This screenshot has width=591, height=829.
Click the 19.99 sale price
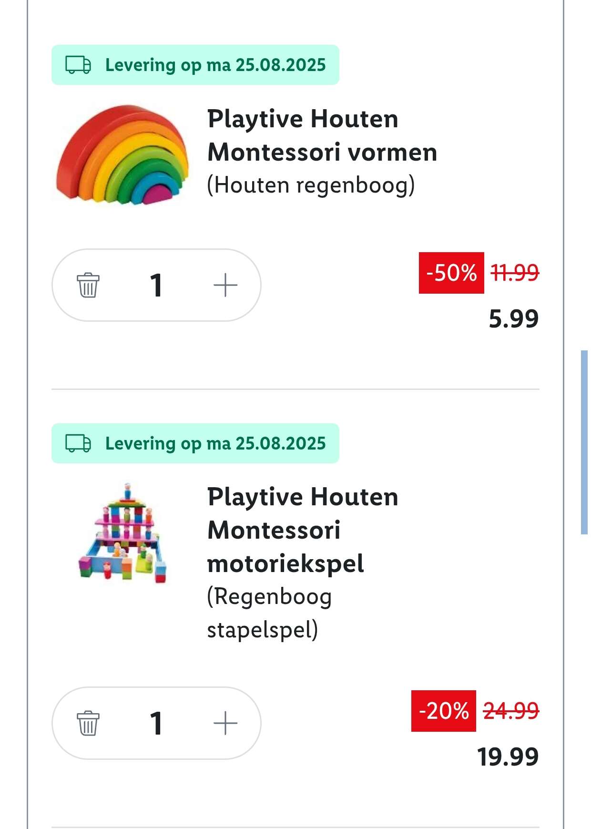pyautogui.click(x=508, y=757)
